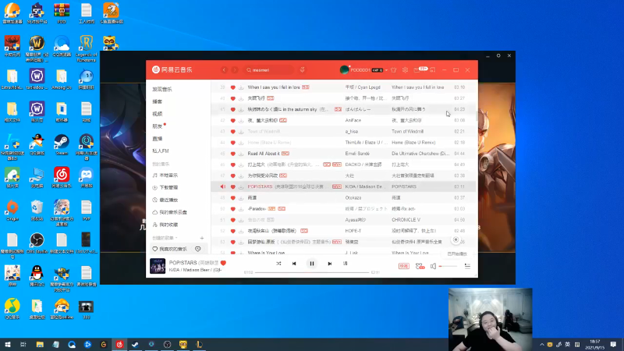Open 视频 in the sidebar

point(158,114)
